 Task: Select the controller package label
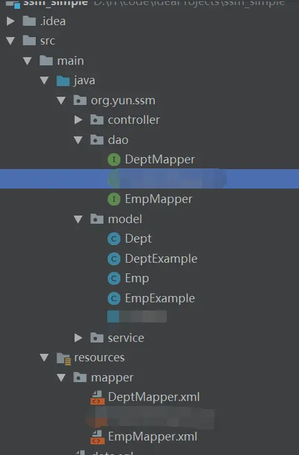point(134,120)
